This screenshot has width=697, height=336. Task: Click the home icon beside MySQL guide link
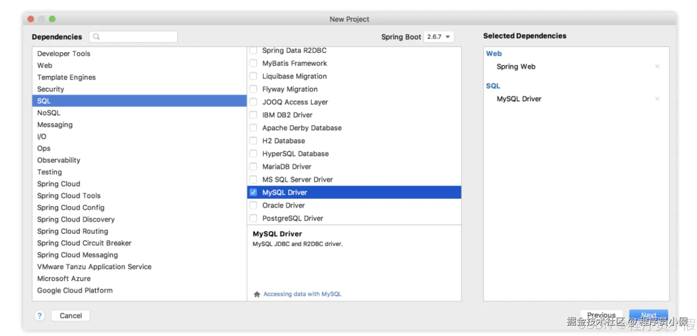(x=257, y=294)
